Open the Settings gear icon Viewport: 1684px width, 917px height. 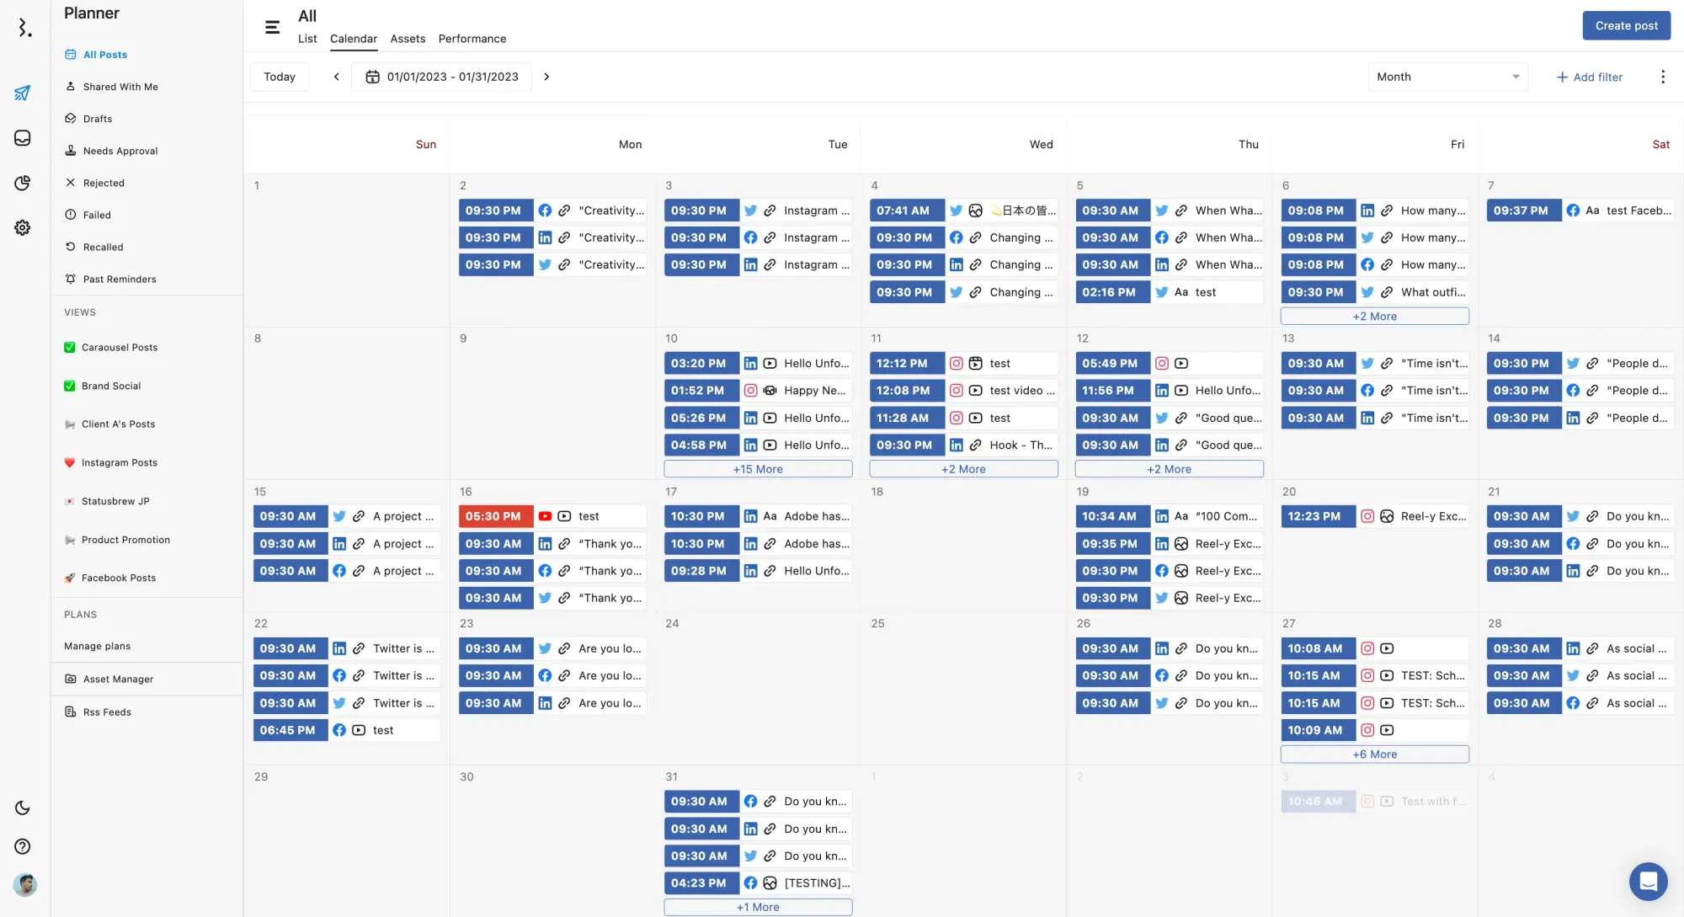[x=23, y=227]
